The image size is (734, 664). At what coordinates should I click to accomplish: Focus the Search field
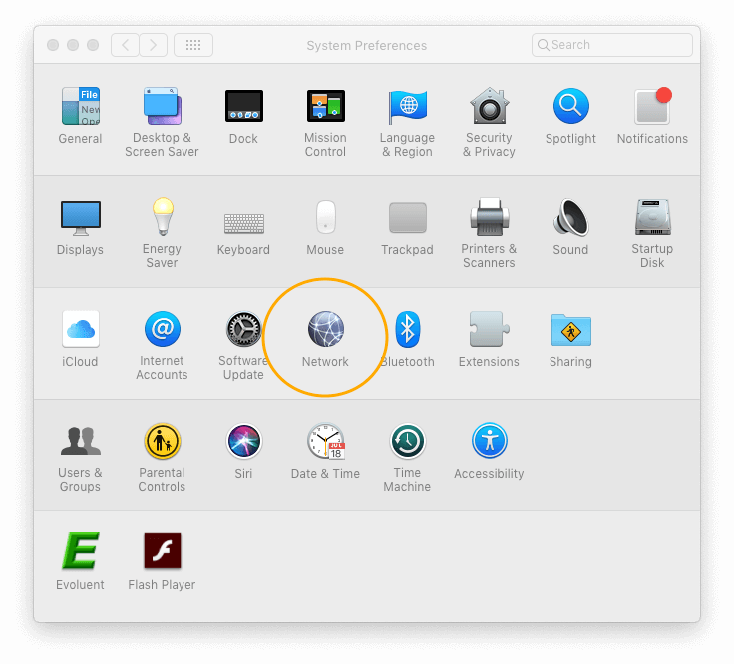click(x=612, y=45)
